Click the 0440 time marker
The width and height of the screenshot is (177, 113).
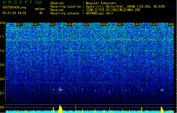point(171,24)
